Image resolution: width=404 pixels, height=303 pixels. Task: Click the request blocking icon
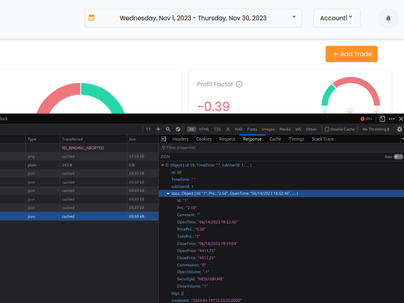[x=178, y=129]
